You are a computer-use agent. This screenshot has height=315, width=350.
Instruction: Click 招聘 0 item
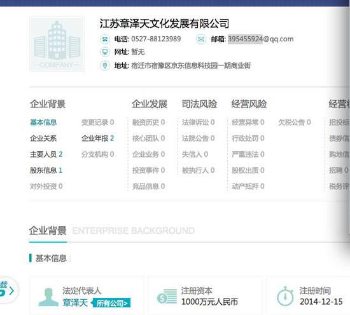pyautogui.click(x=339, y=170)
